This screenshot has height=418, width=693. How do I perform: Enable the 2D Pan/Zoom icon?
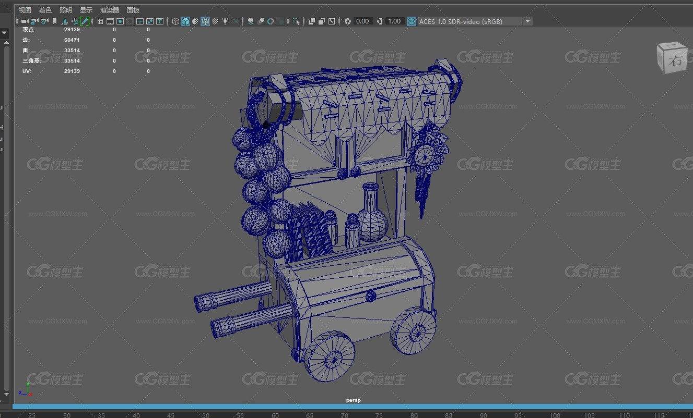[x=75, y=21]
